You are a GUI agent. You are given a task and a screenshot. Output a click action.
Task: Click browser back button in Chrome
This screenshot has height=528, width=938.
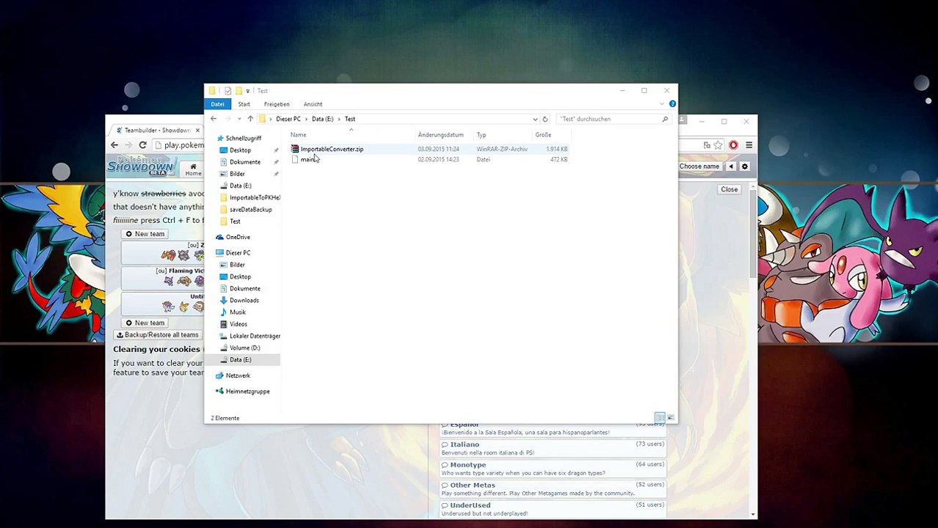pos(114,145)
